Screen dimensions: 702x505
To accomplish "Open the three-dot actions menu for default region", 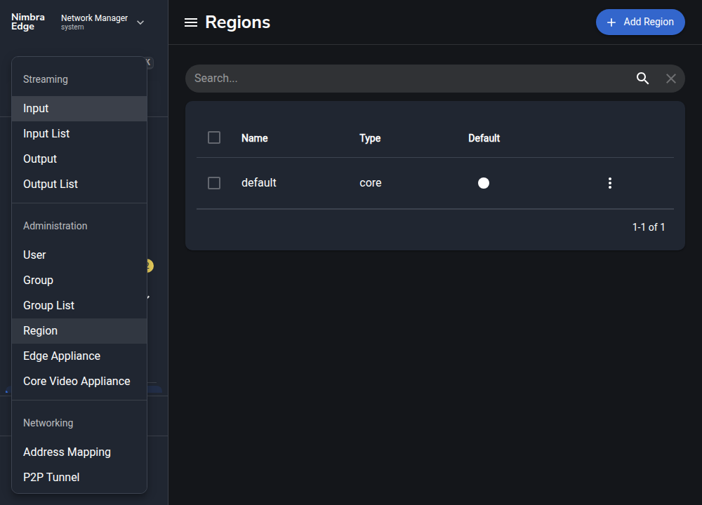I will click(x=610, y=183).
